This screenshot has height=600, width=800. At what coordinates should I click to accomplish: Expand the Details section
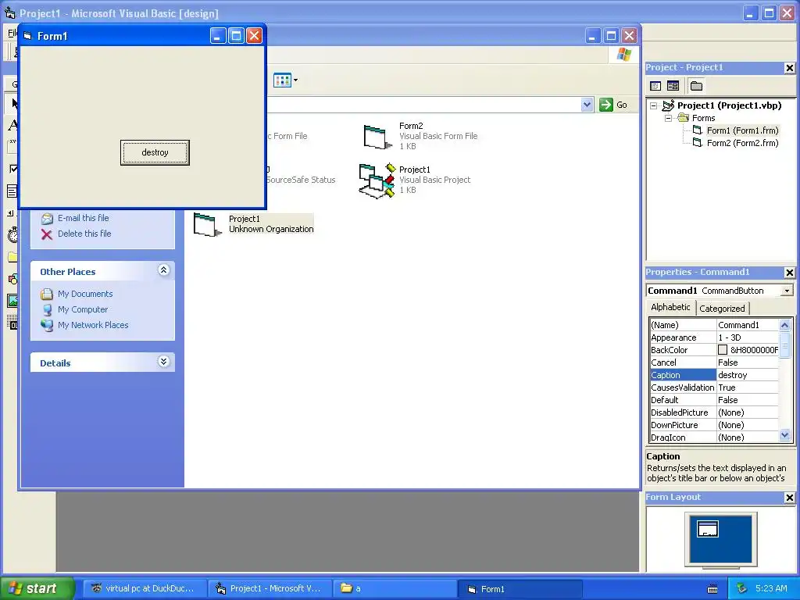click(x=163, y=362)
